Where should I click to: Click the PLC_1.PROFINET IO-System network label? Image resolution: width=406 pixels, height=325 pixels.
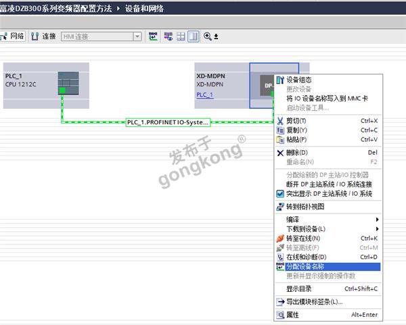click(x=168, y=122)
